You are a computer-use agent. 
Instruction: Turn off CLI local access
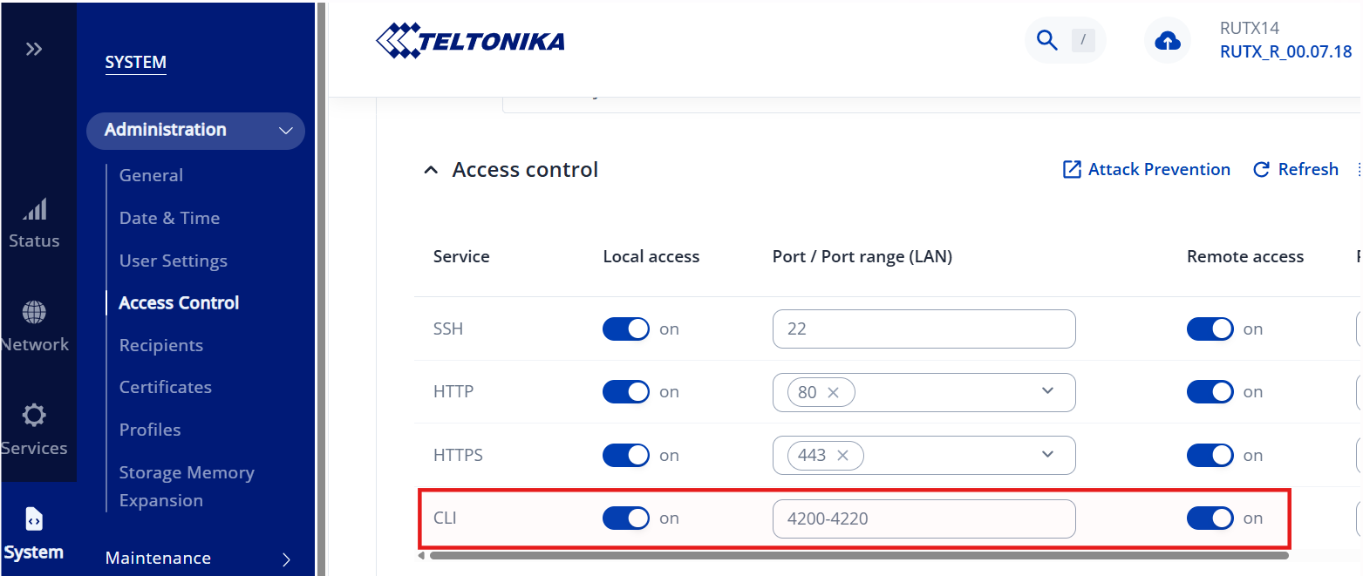coord(626,518)
